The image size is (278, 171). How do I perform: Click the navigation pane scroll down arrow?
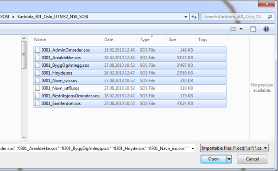(x=24, y=137)
